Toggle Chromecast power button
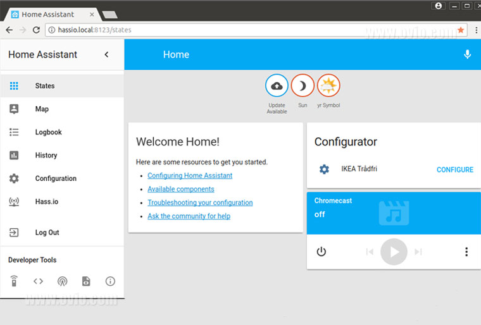This screenshot has height=325, width=481. 321,252
